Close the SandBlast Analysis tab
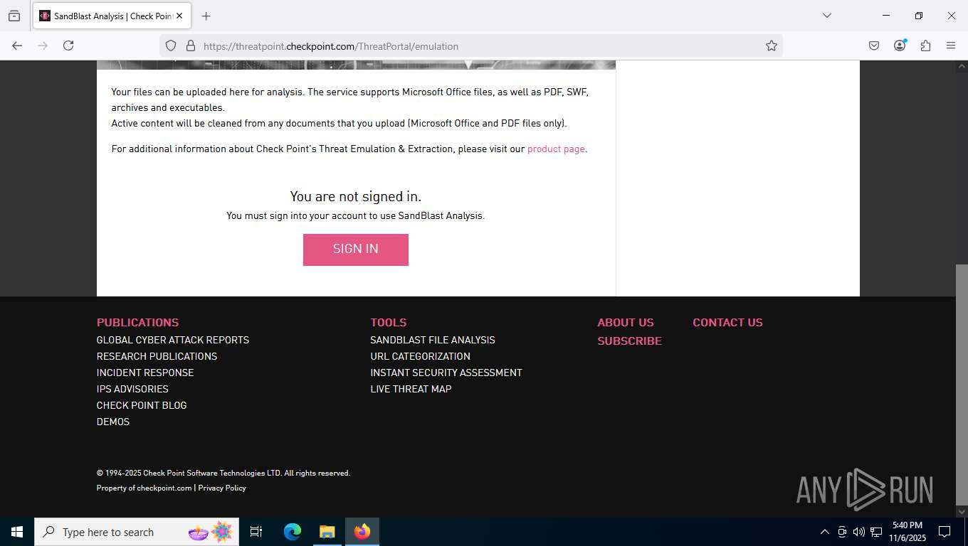 tap(179, 16)
